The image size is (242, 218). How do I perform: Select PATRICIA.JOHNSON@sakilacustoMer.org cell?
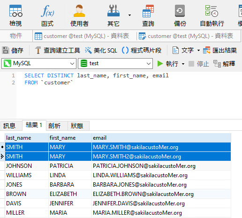coord(161,166)
